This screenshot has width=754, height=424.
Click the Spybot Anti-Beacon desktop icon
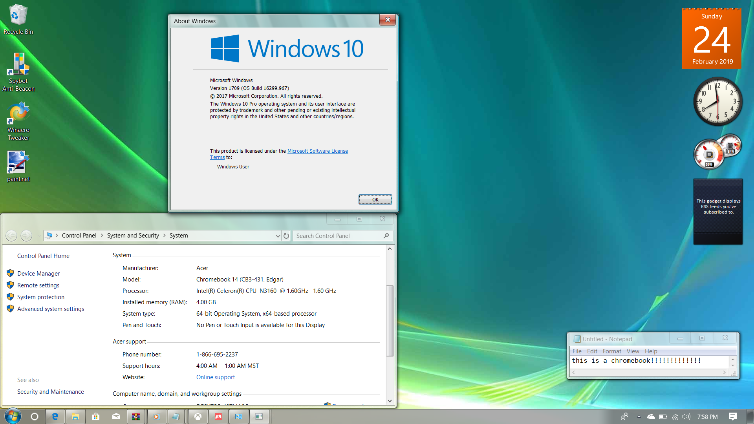pyautogui.click(x=18, y=65)
